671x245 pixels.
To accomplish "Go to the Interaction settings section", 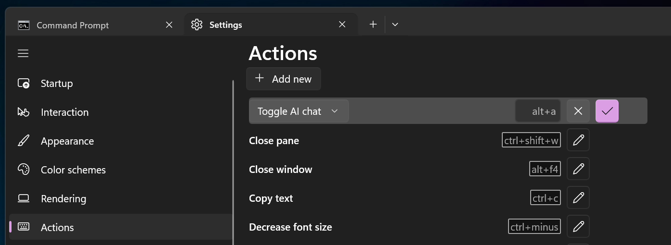I will pyautogui.click(x=64, y=112).
